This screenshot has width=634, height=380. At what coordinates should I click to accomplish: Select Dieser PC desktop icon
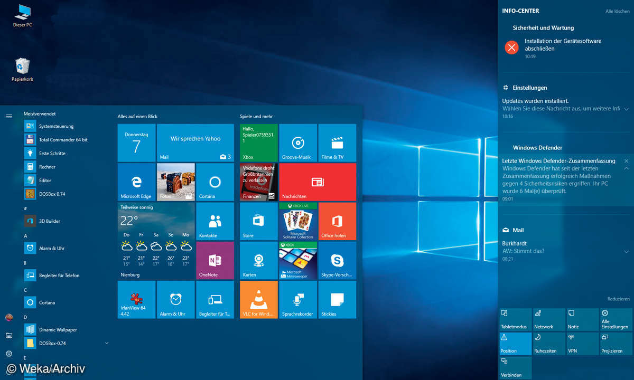click(x=23, y=15)
